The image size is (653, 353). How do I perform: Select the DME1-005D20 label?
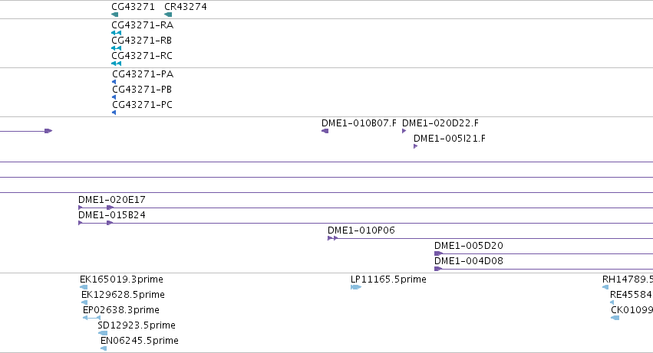click(x=469, y=246)
